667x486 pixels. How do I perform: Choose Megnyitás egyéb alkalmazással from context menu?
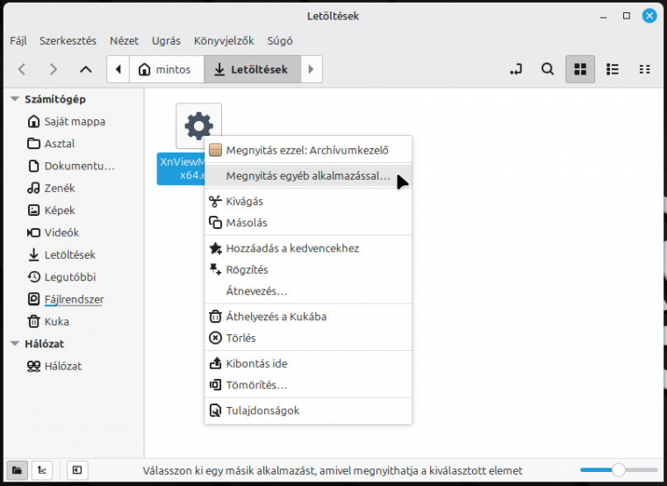click(x=307, y=176)
